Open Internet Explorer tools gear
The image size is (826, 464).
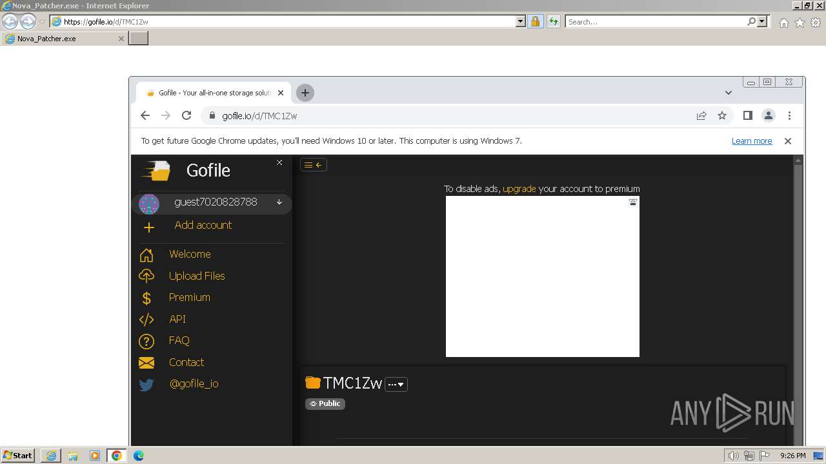[x=816, y=23]
